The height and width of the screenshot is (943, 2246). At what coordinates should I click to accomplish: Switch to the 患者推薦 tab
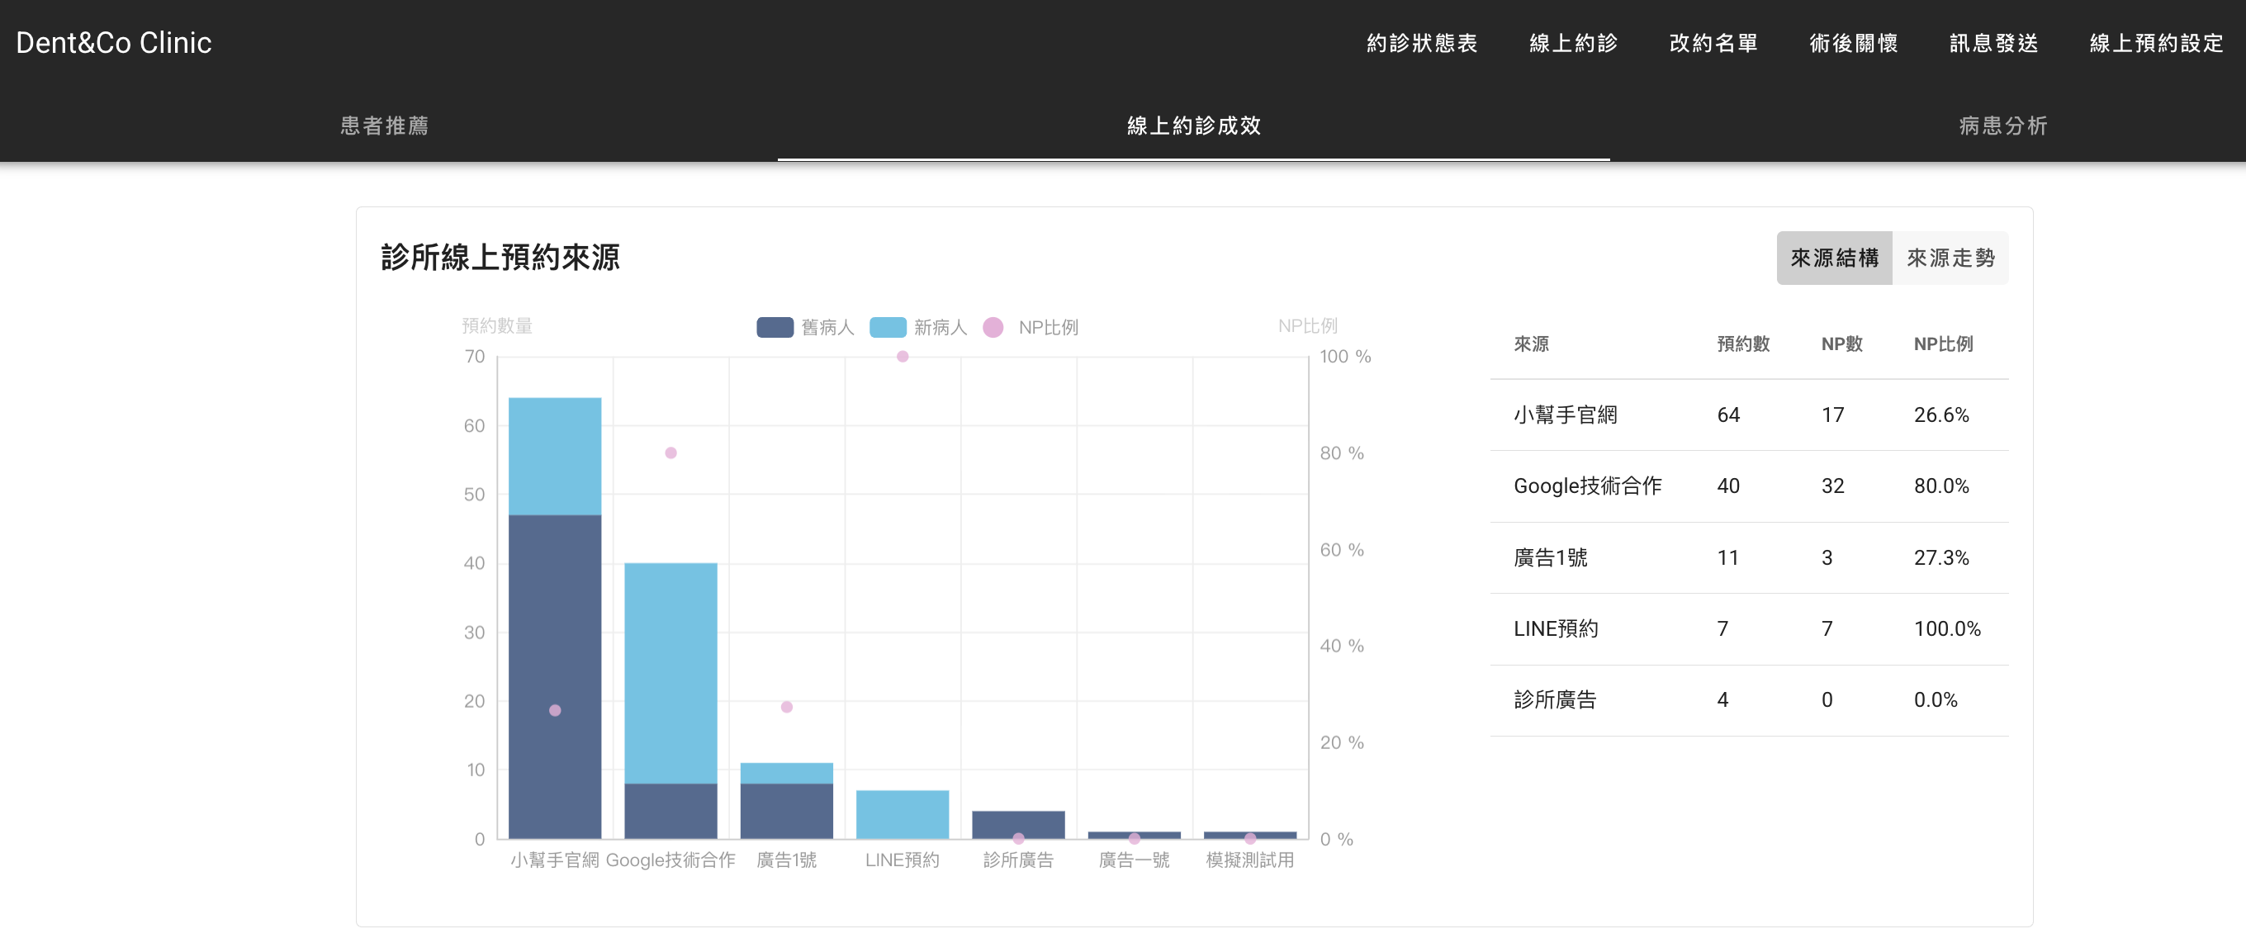tap(386, 126)
